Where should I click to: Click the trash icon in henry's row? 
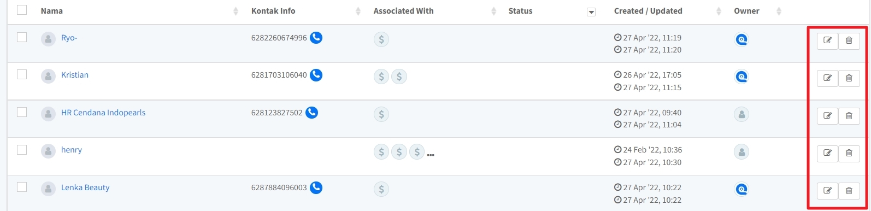[x=849, y=153]
